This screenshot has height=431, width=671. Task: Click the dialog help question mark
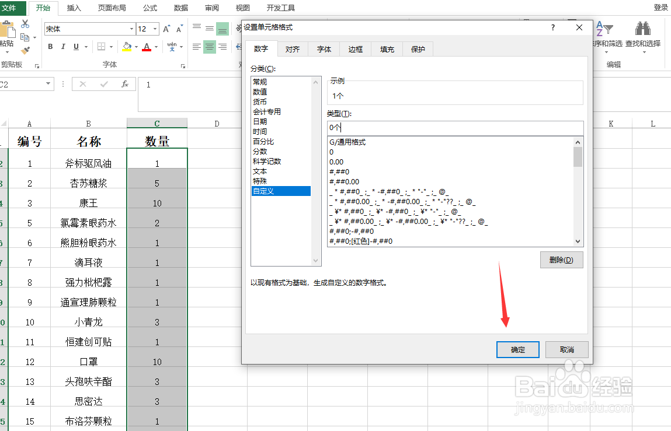tap(553, 27)
